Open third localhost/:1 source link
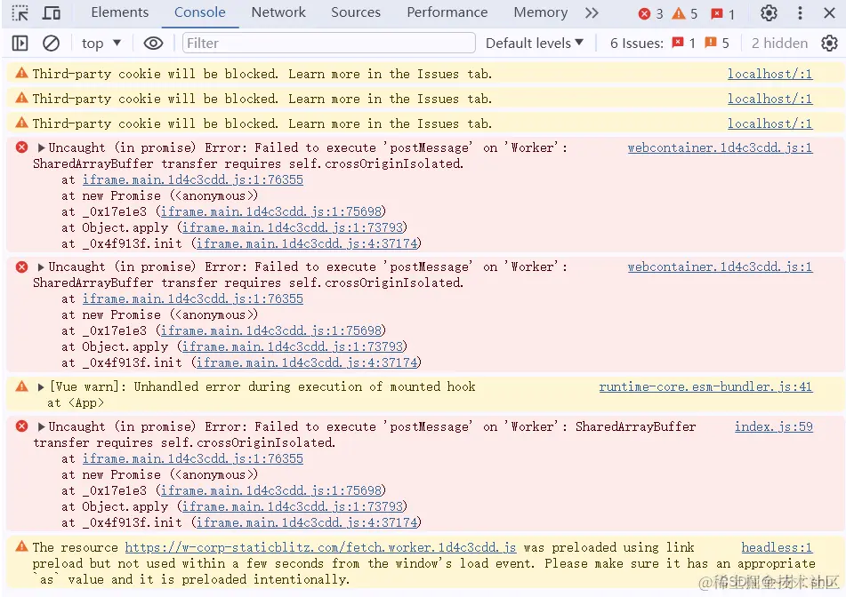The height and width of the screenshot is (597, 846). tap(769, 123)
